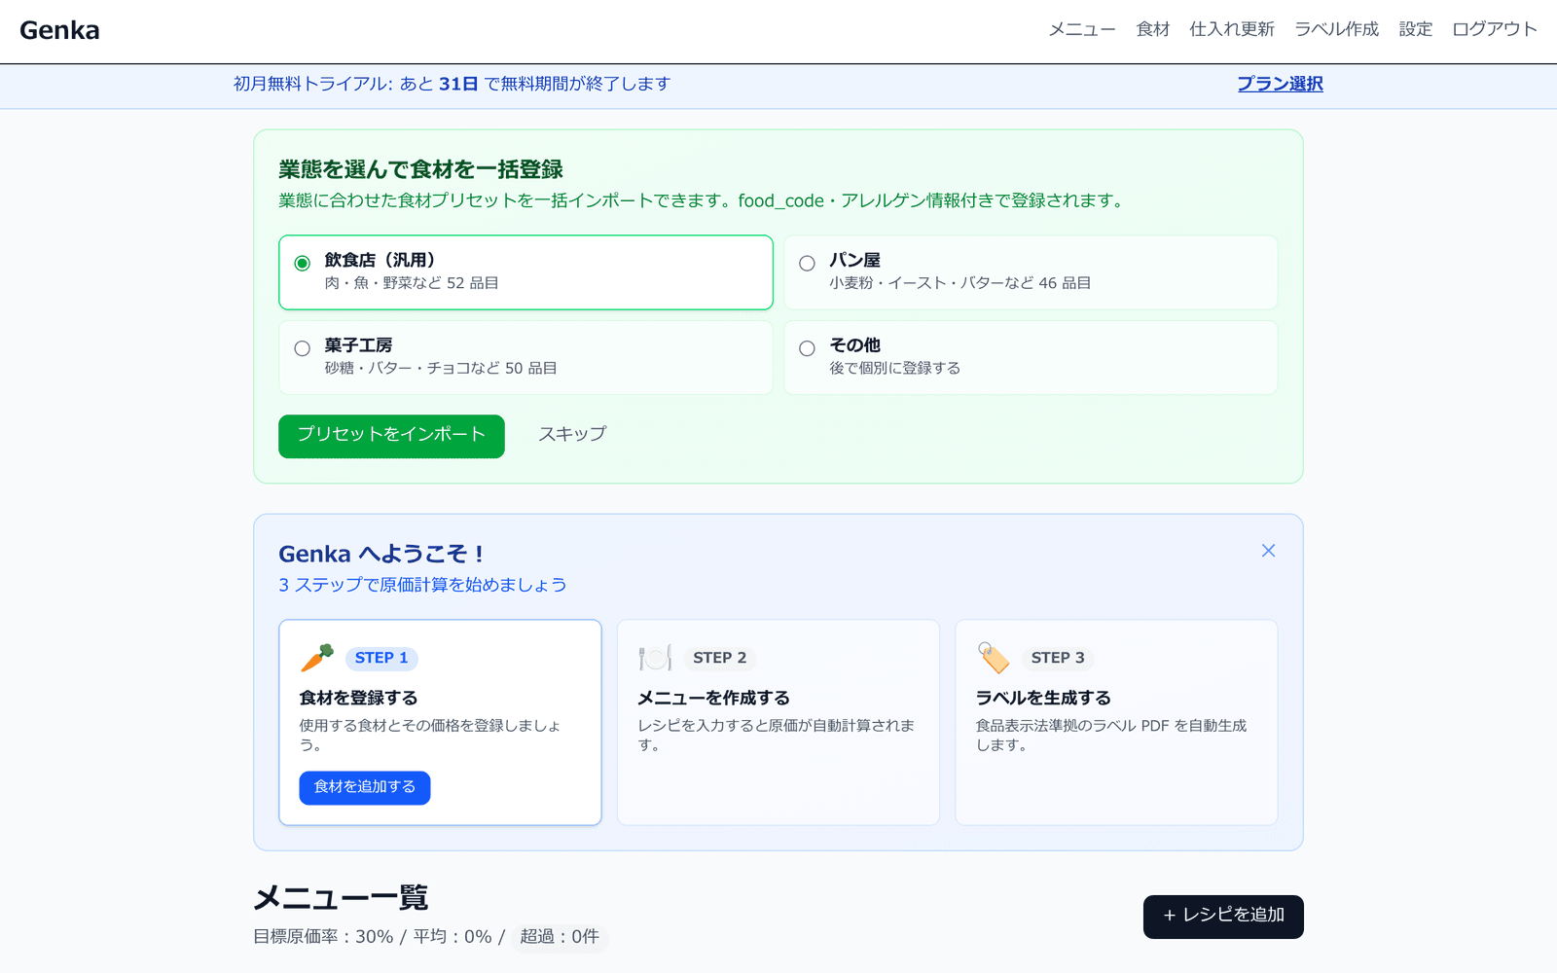
Task: Click the plate icon on STEP 2
Action: click(655, 658)
